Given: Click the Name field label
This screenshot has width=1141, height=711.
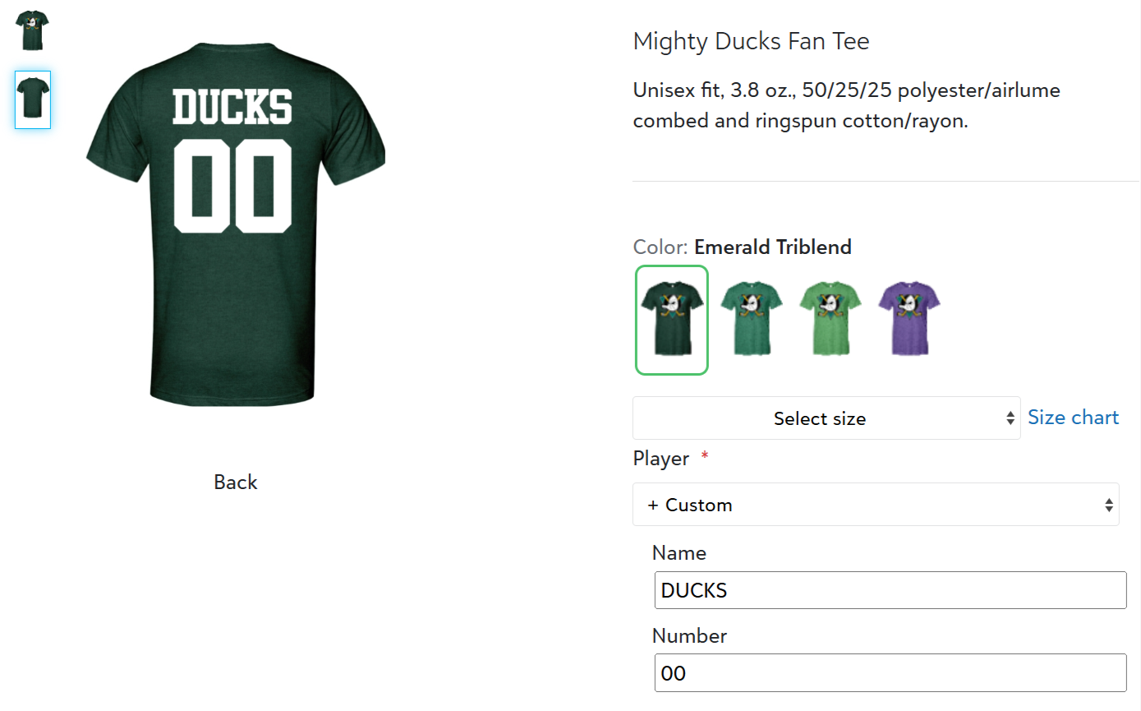Looking at the screenshot, I should coord(679,553).
